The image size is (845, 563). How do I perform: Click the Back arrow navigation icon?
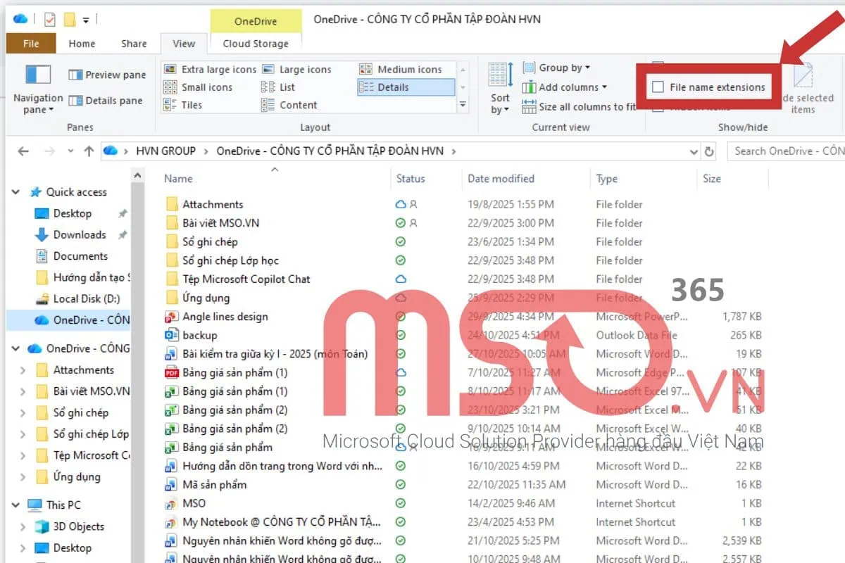pos(23,151)
